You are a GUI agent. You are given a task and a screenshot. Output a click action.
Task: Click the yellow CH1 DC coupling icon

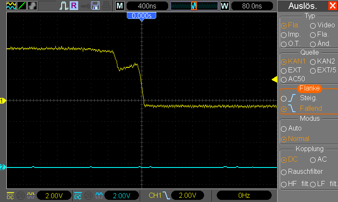pyautogui.click(x=10, y=196)
